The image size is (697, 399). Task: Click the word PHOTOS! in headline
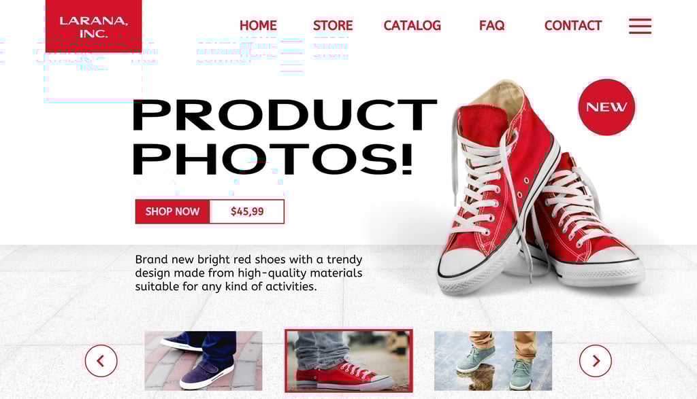[x=272, y=159]
